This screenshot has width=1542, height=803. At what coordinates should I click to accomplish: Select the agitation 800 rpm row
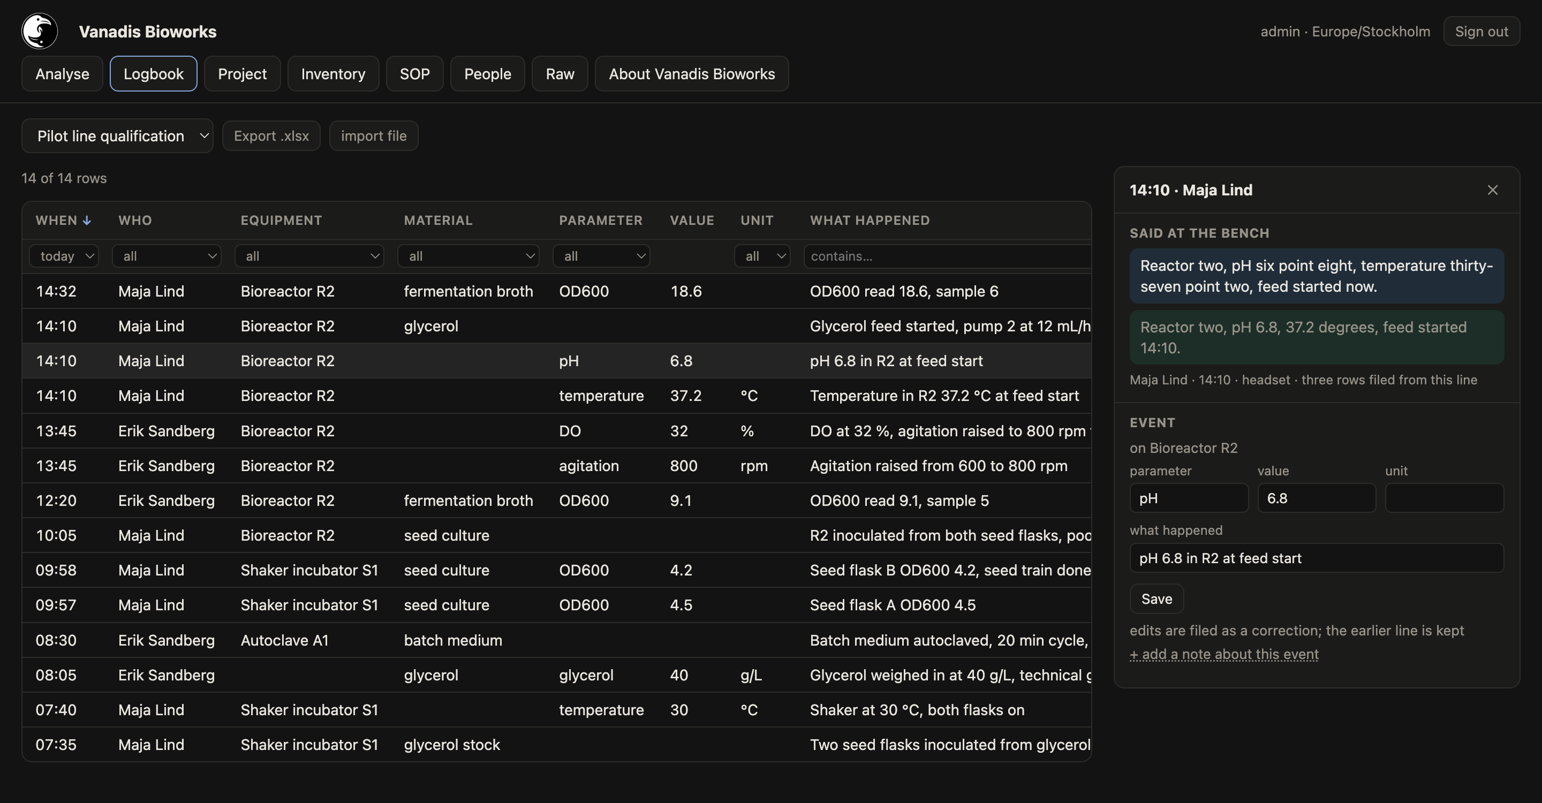pos(557,465)
